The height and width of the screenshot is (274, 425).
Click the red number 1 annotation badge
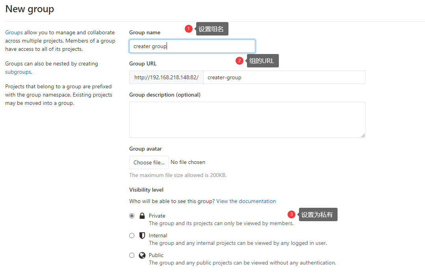click(x=189, y=29)
